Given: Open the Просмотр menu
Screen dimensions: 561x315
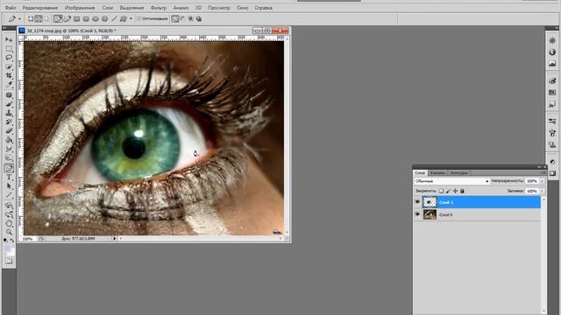Looking at the screenshot, I should click(x=218, y=8).
